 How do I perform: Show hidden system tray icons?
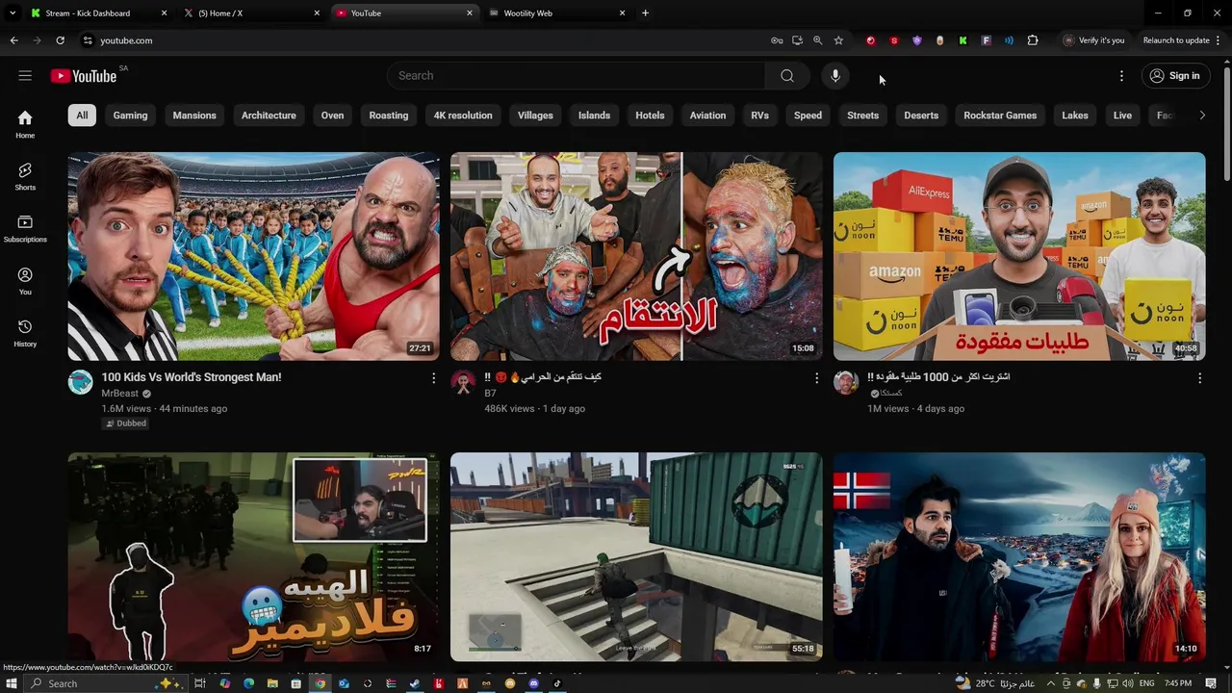point(1050,683)
